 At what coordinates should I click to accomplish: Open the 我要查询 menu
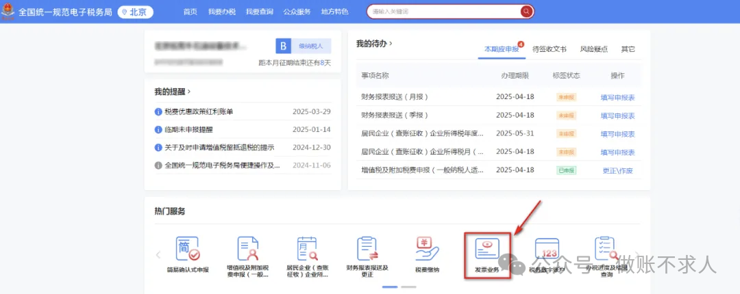260,12
